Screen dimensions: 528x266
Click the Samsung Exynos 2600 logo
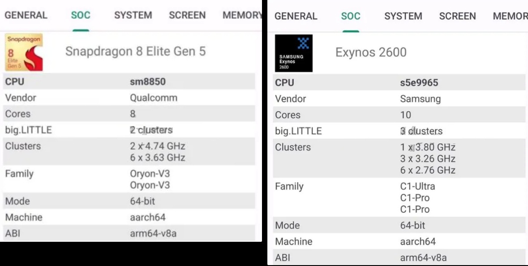[294, 53]
